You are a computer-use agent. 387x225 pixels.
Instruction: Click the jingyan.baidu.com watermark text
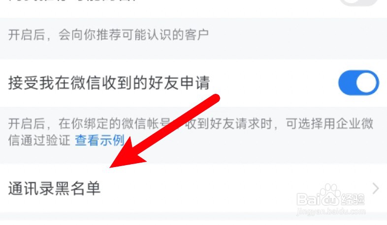tap(331, 212)
